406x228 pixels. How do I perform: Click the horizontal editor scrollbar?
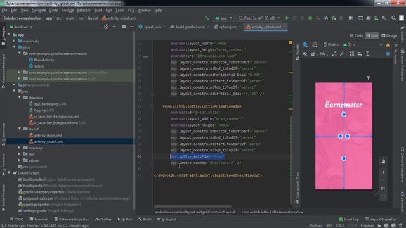(x=193, y=206)
